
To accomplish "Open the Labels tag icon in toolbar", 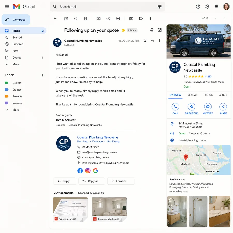I will tap(141, 18).
